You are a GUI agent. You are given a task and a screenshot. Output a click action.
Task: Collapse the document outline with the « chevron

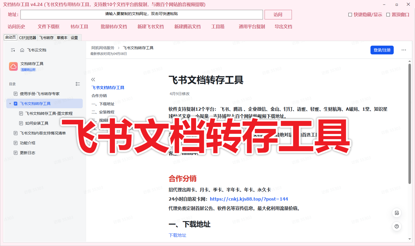(93, 79)
